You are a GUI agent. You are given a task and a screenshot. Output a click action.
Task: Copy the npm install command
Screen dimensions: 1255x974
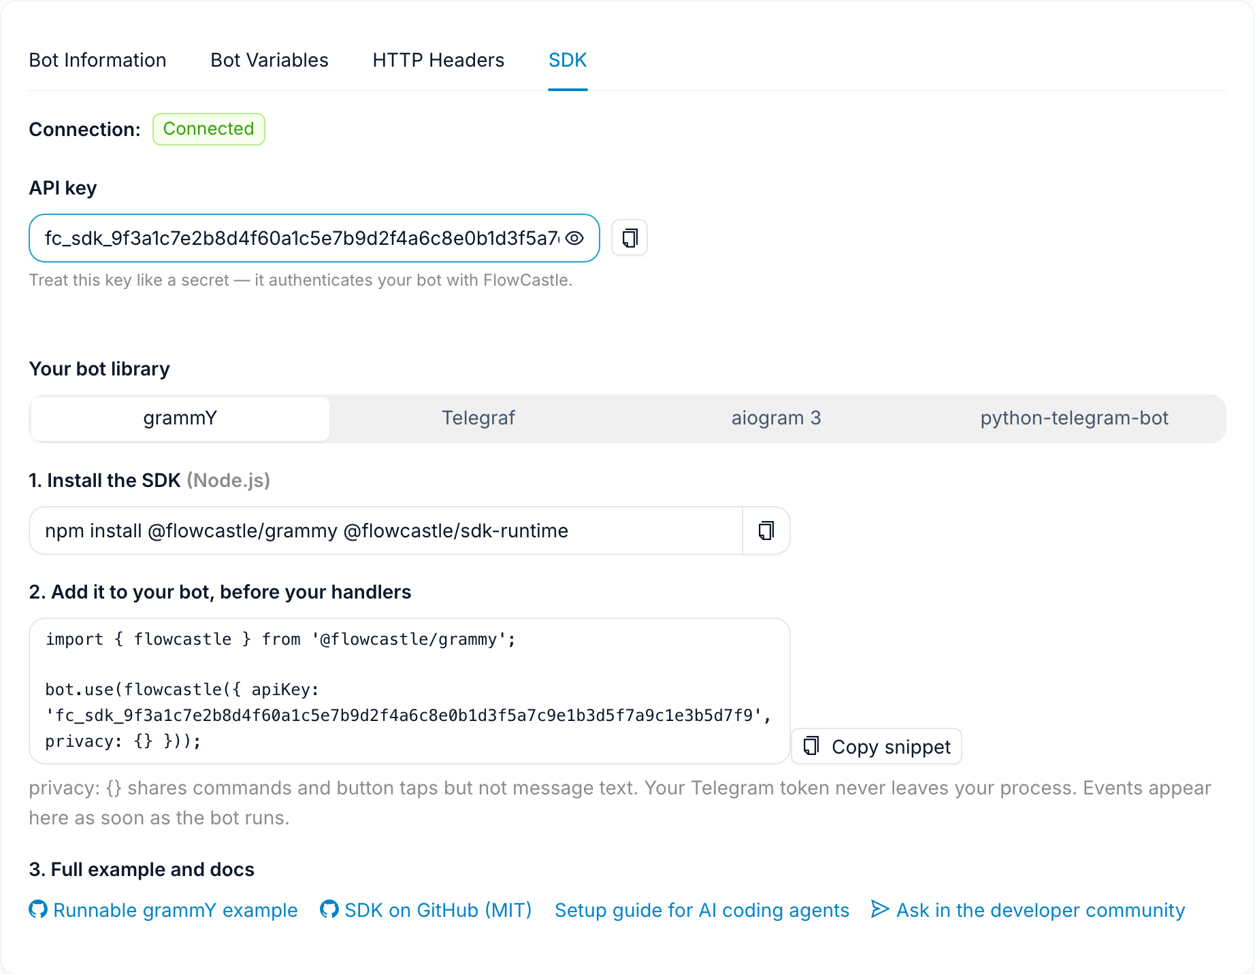click(x=766, y=531)
